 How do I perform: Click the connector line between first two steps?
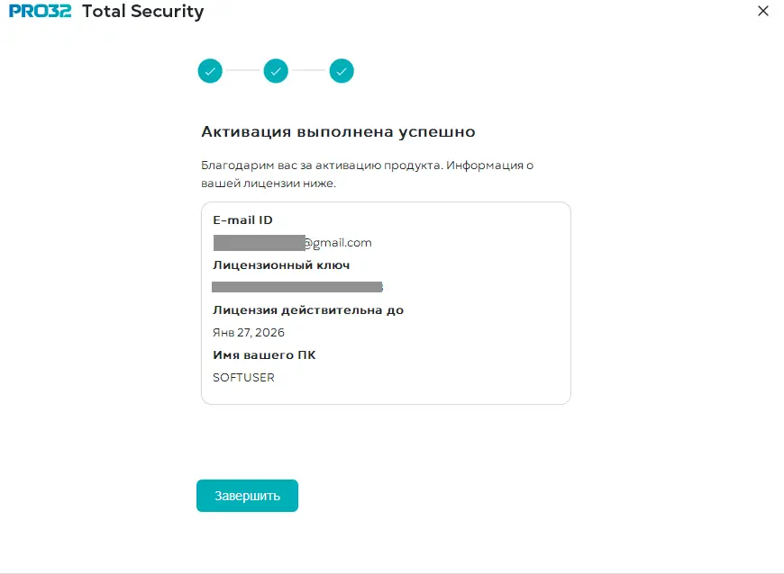tap(243, 71)
